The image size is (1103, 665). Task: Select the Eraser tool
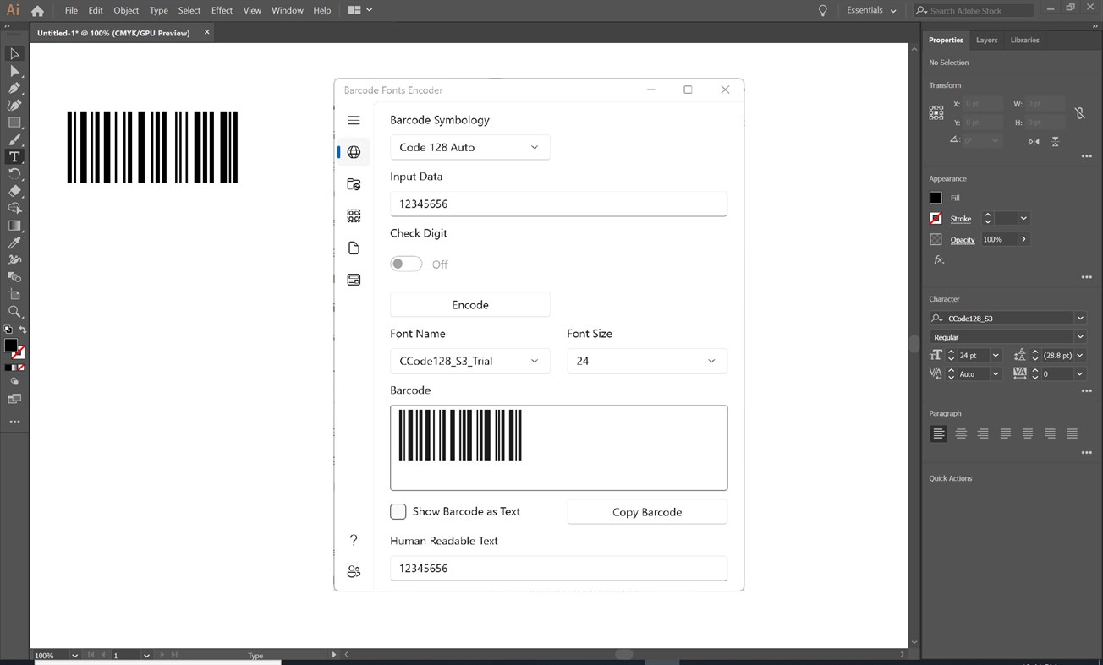pos(14,191)
